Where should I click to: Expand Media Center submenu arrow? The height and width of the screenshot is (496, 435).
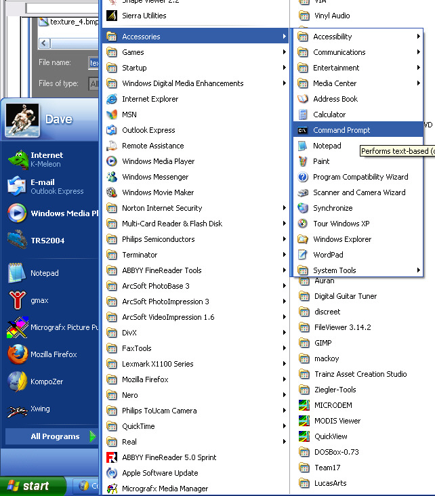click(419, 83)
